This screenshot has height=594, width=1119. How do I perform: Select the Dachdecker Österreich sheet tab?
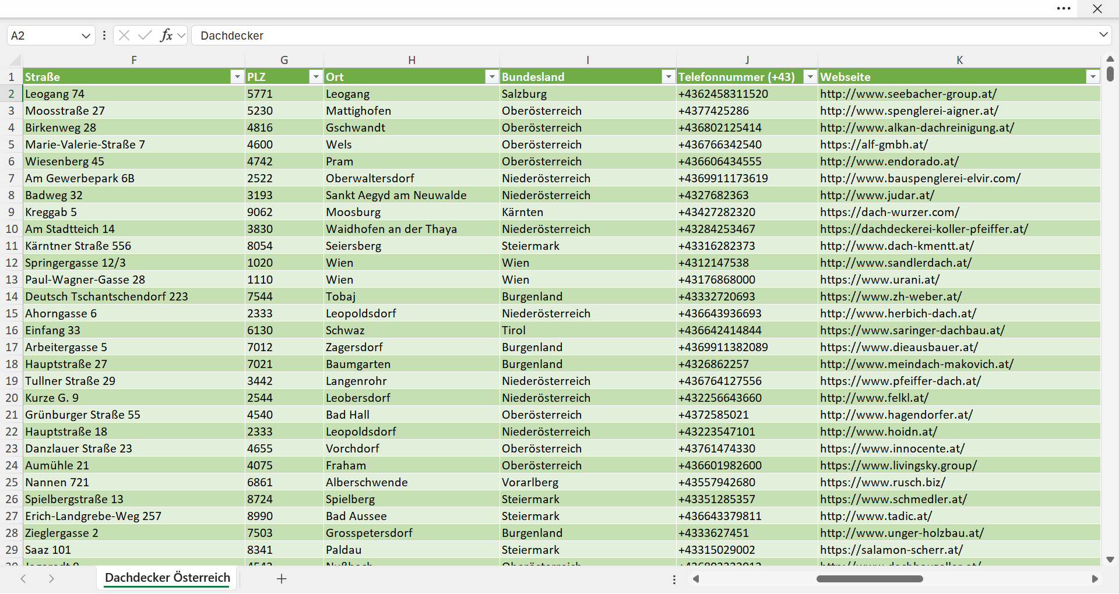[167, 578]
